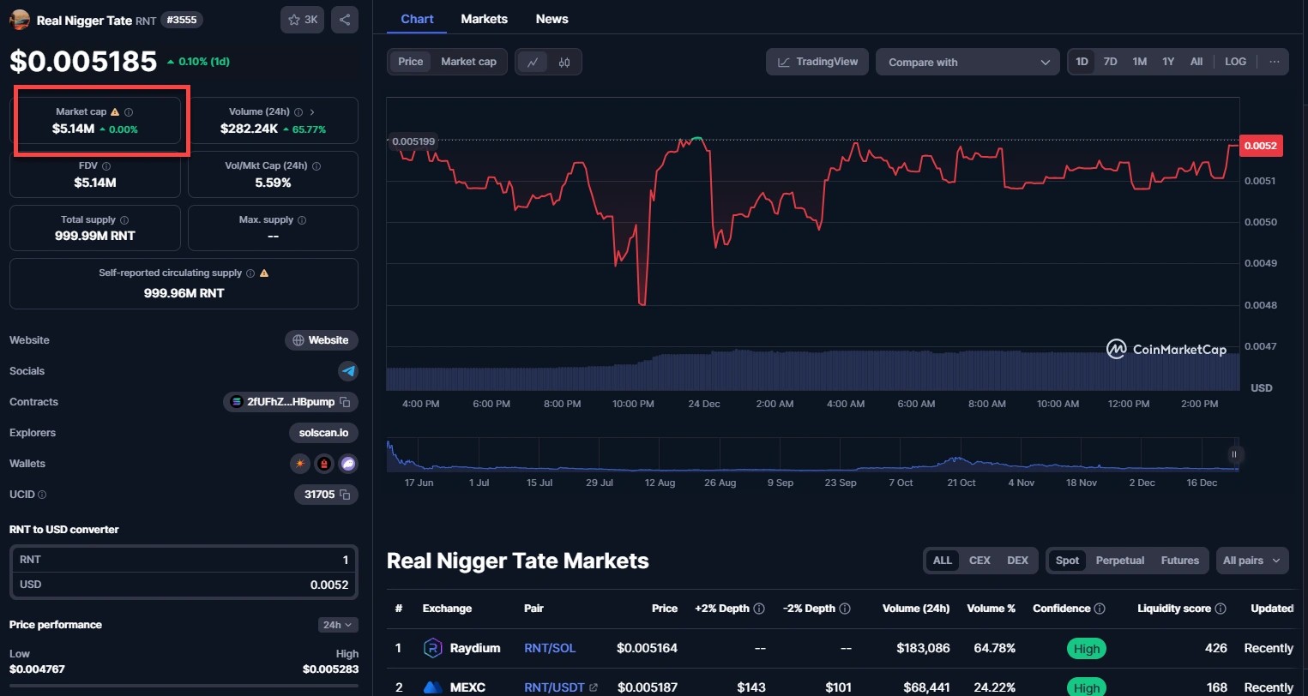Screen dimensions: 1308x696
Task: Open the Compare with dropdown
Action: click(x=967, y=61)
